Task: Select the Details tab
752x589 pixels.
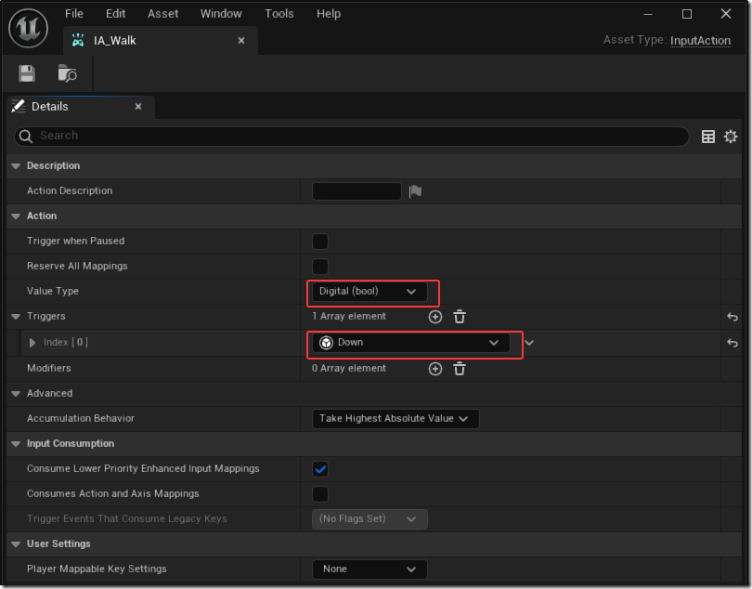Action: [81, 107]
